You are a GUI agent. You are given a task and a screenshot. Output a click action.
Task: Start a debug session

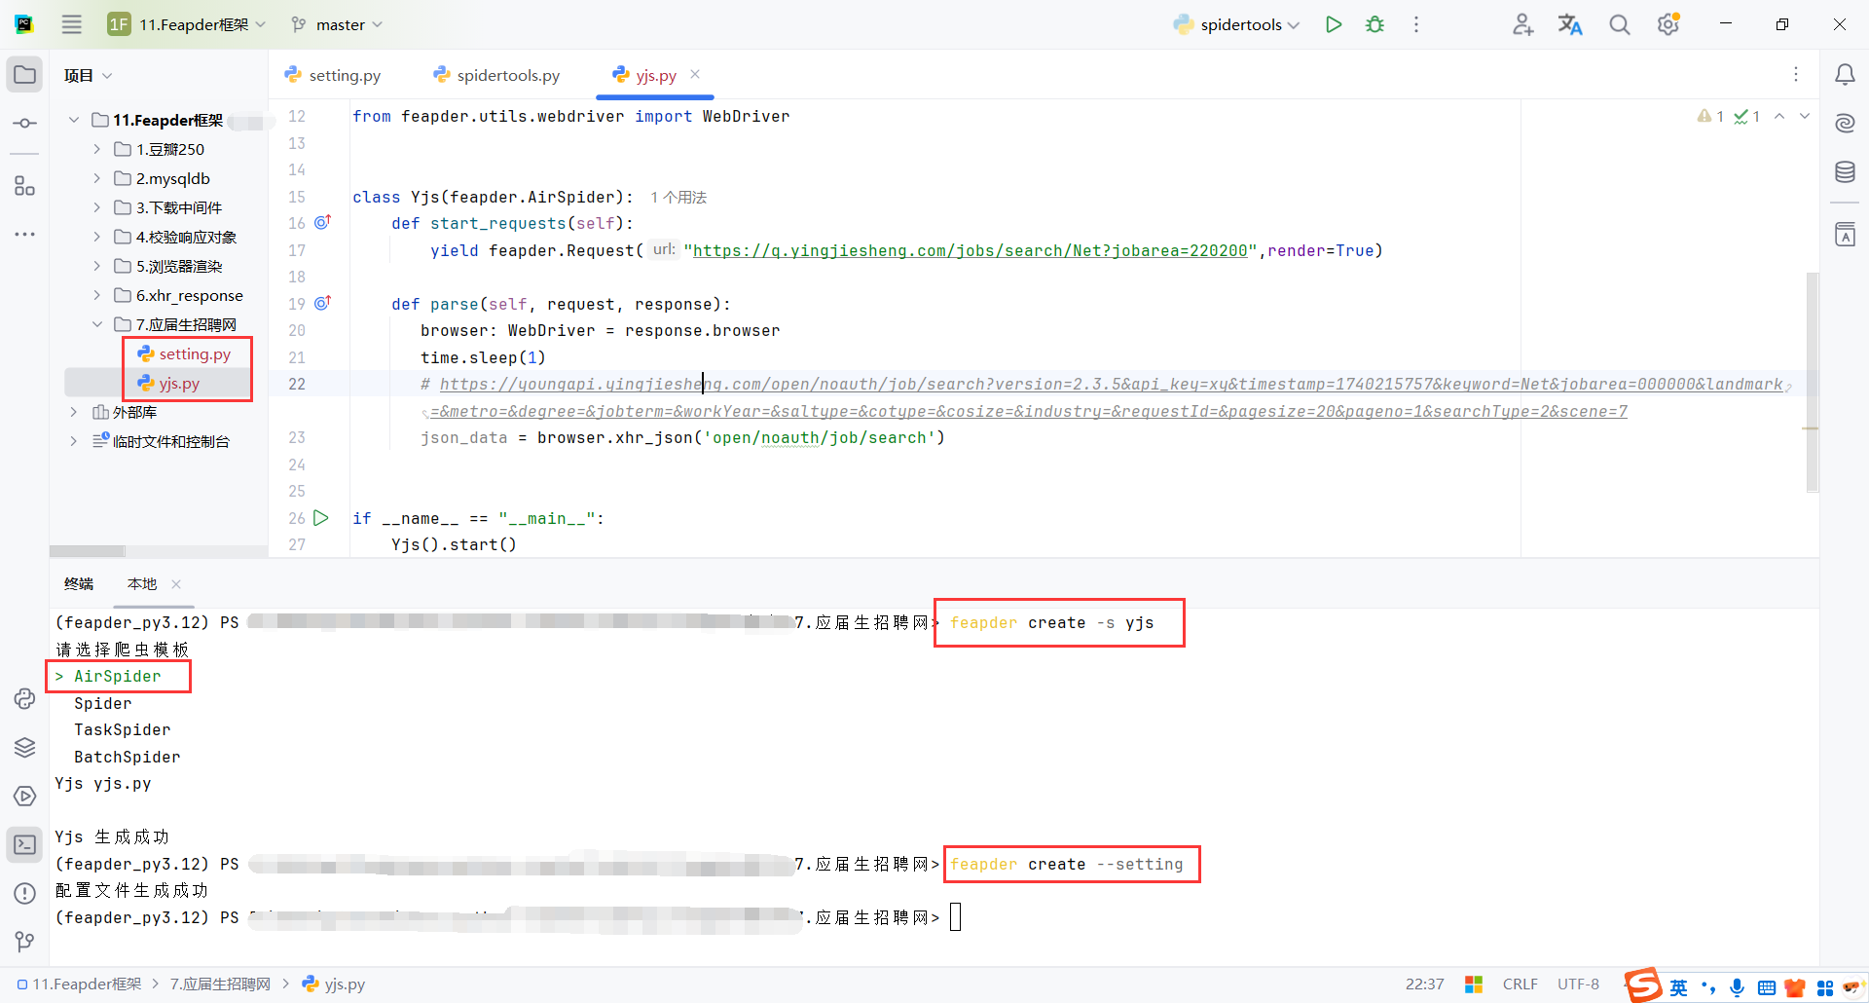1374,24
